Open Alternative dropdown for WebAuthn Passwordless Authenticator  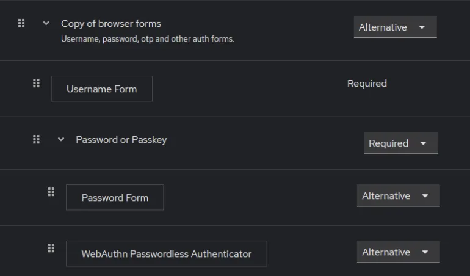(x=398, y=252)
